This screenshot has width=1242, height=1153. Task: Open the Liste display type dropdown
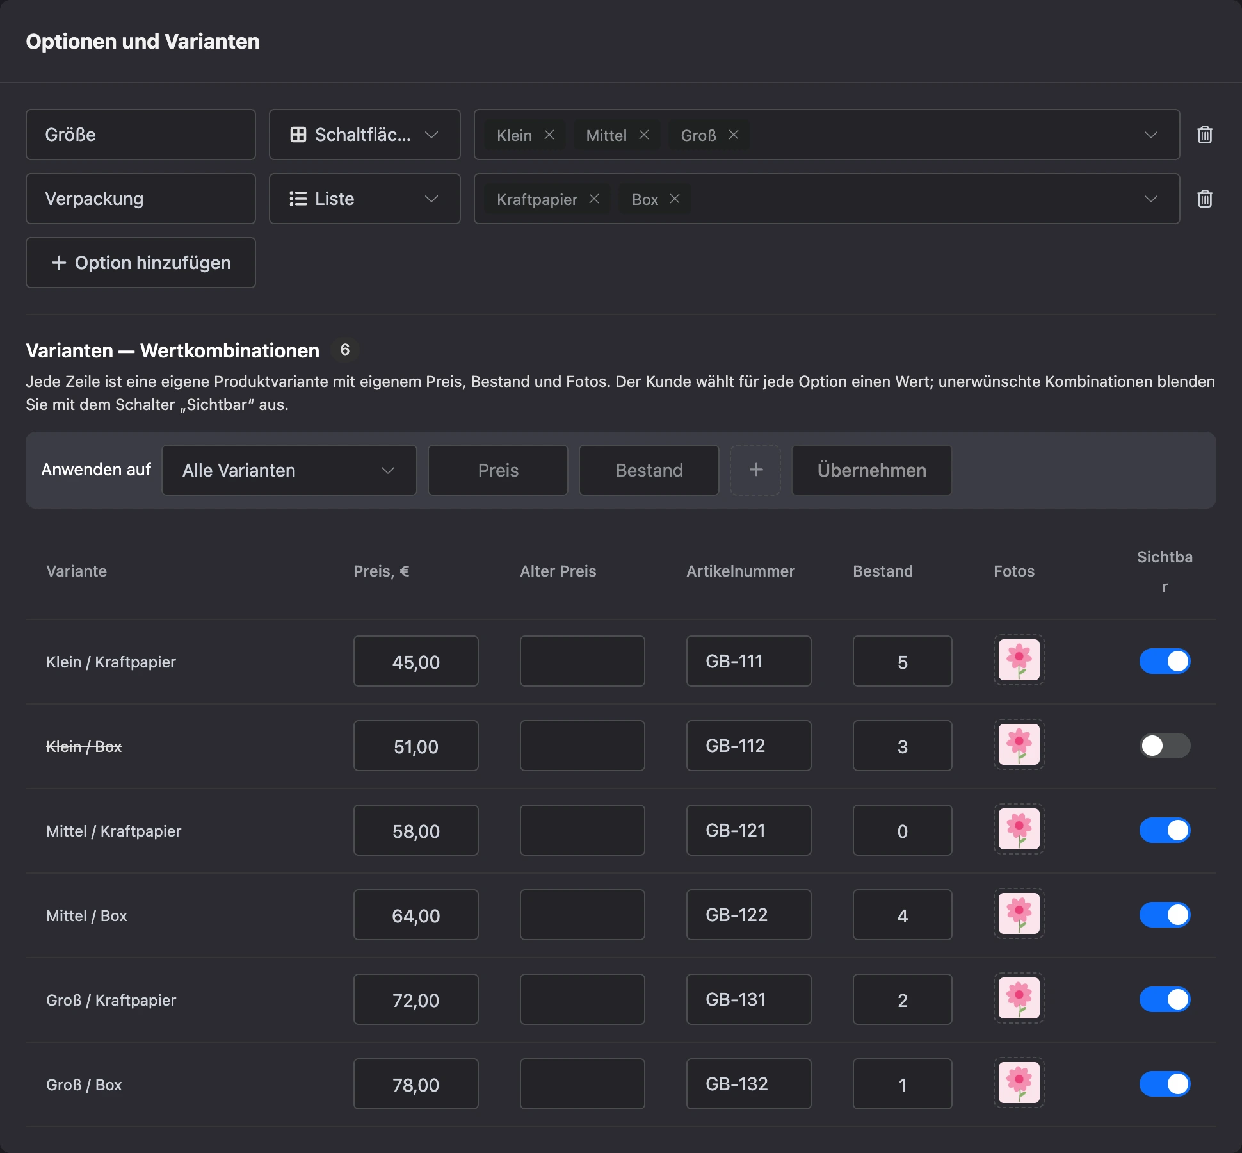[x=365, y=199]
